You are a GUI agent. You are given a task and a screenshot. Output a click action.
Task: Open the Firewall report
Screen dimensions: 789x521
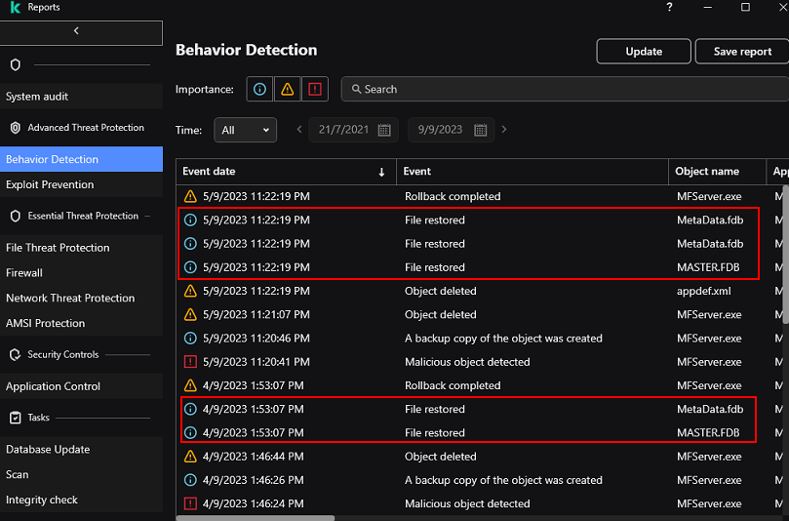coord(24,273)
